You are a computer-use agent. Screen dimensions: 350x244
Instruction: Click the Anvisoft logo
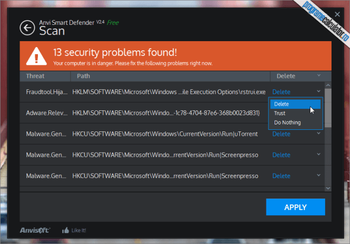[x=35, y=230]
